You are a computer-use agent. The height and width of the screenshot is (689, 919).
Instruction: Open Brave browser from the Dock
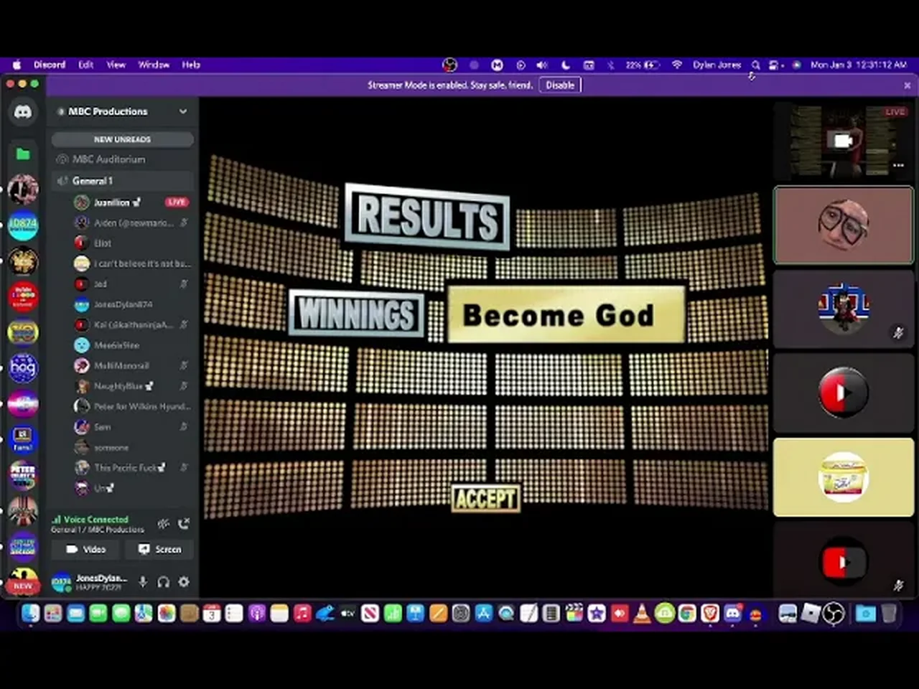click(710, 614)
